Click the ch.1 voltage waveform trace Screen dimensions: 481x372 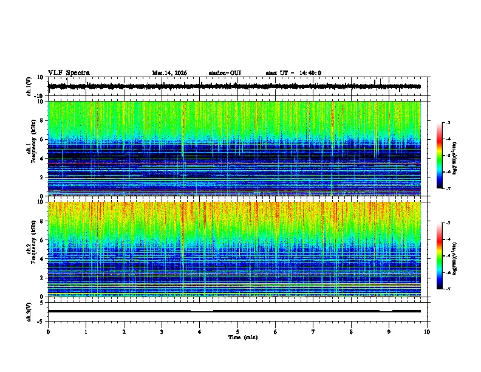pos(234,86)
